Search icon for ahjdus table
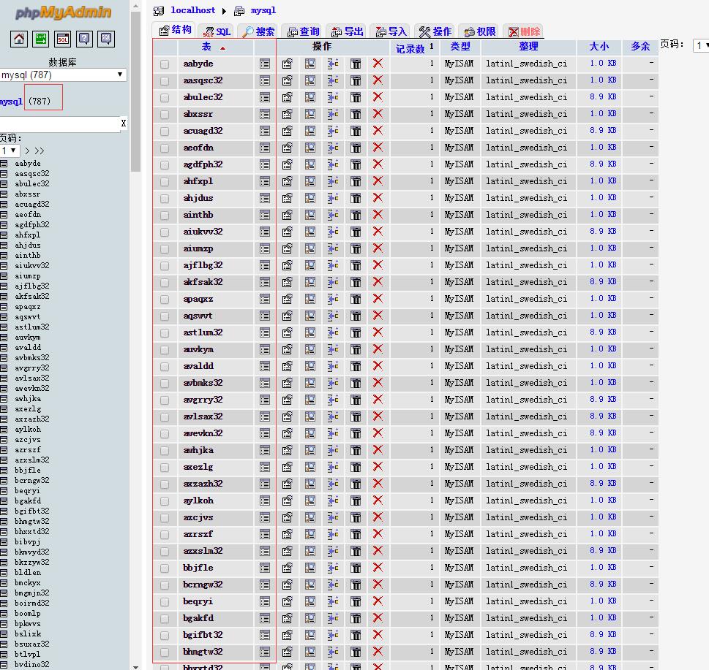709x670 pixels. click(310, 198)
